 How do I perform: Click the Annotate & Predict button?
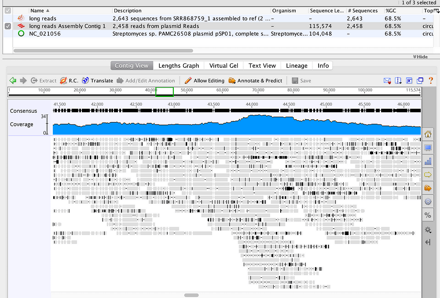(x=255, y=81)
